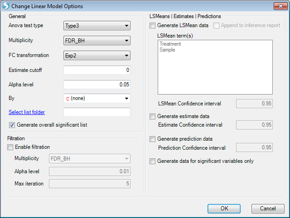290x218 pixels.
Task: Click the application logo in title bar
Action: [6, 6]
